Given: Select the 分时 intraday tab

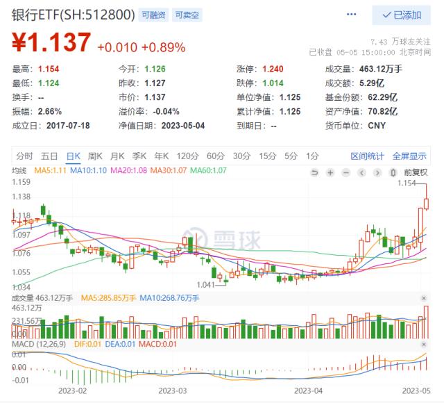Looking at the screenshot, I should pyautogui.click(x=25, y=156).
